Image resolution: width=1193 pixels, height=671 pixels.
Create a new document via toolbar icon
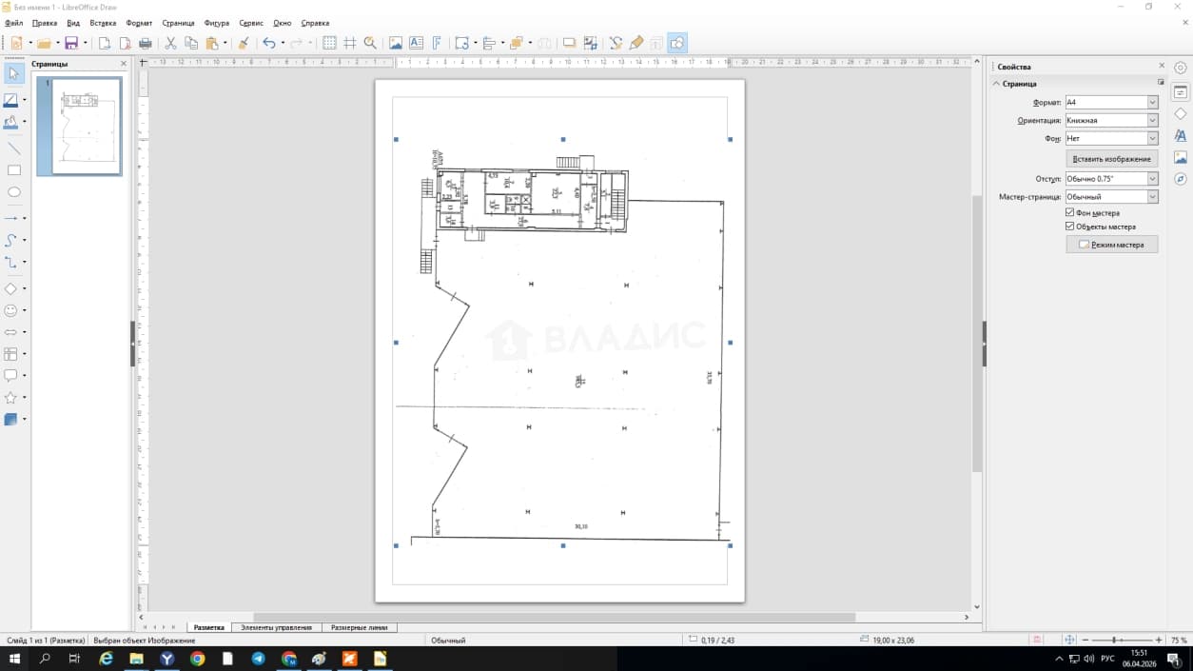tap(16, 43)
